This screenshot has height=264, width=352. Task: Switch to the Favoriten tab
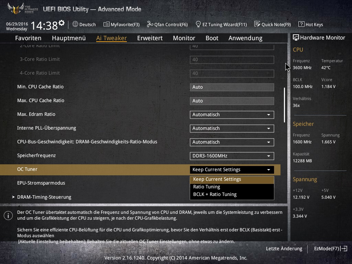tap(28, 38)
